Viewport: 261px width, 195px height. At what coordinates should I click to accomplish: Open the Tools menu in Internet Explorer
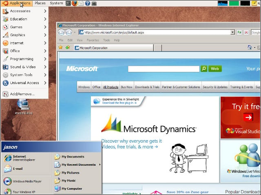coord(106,40)
